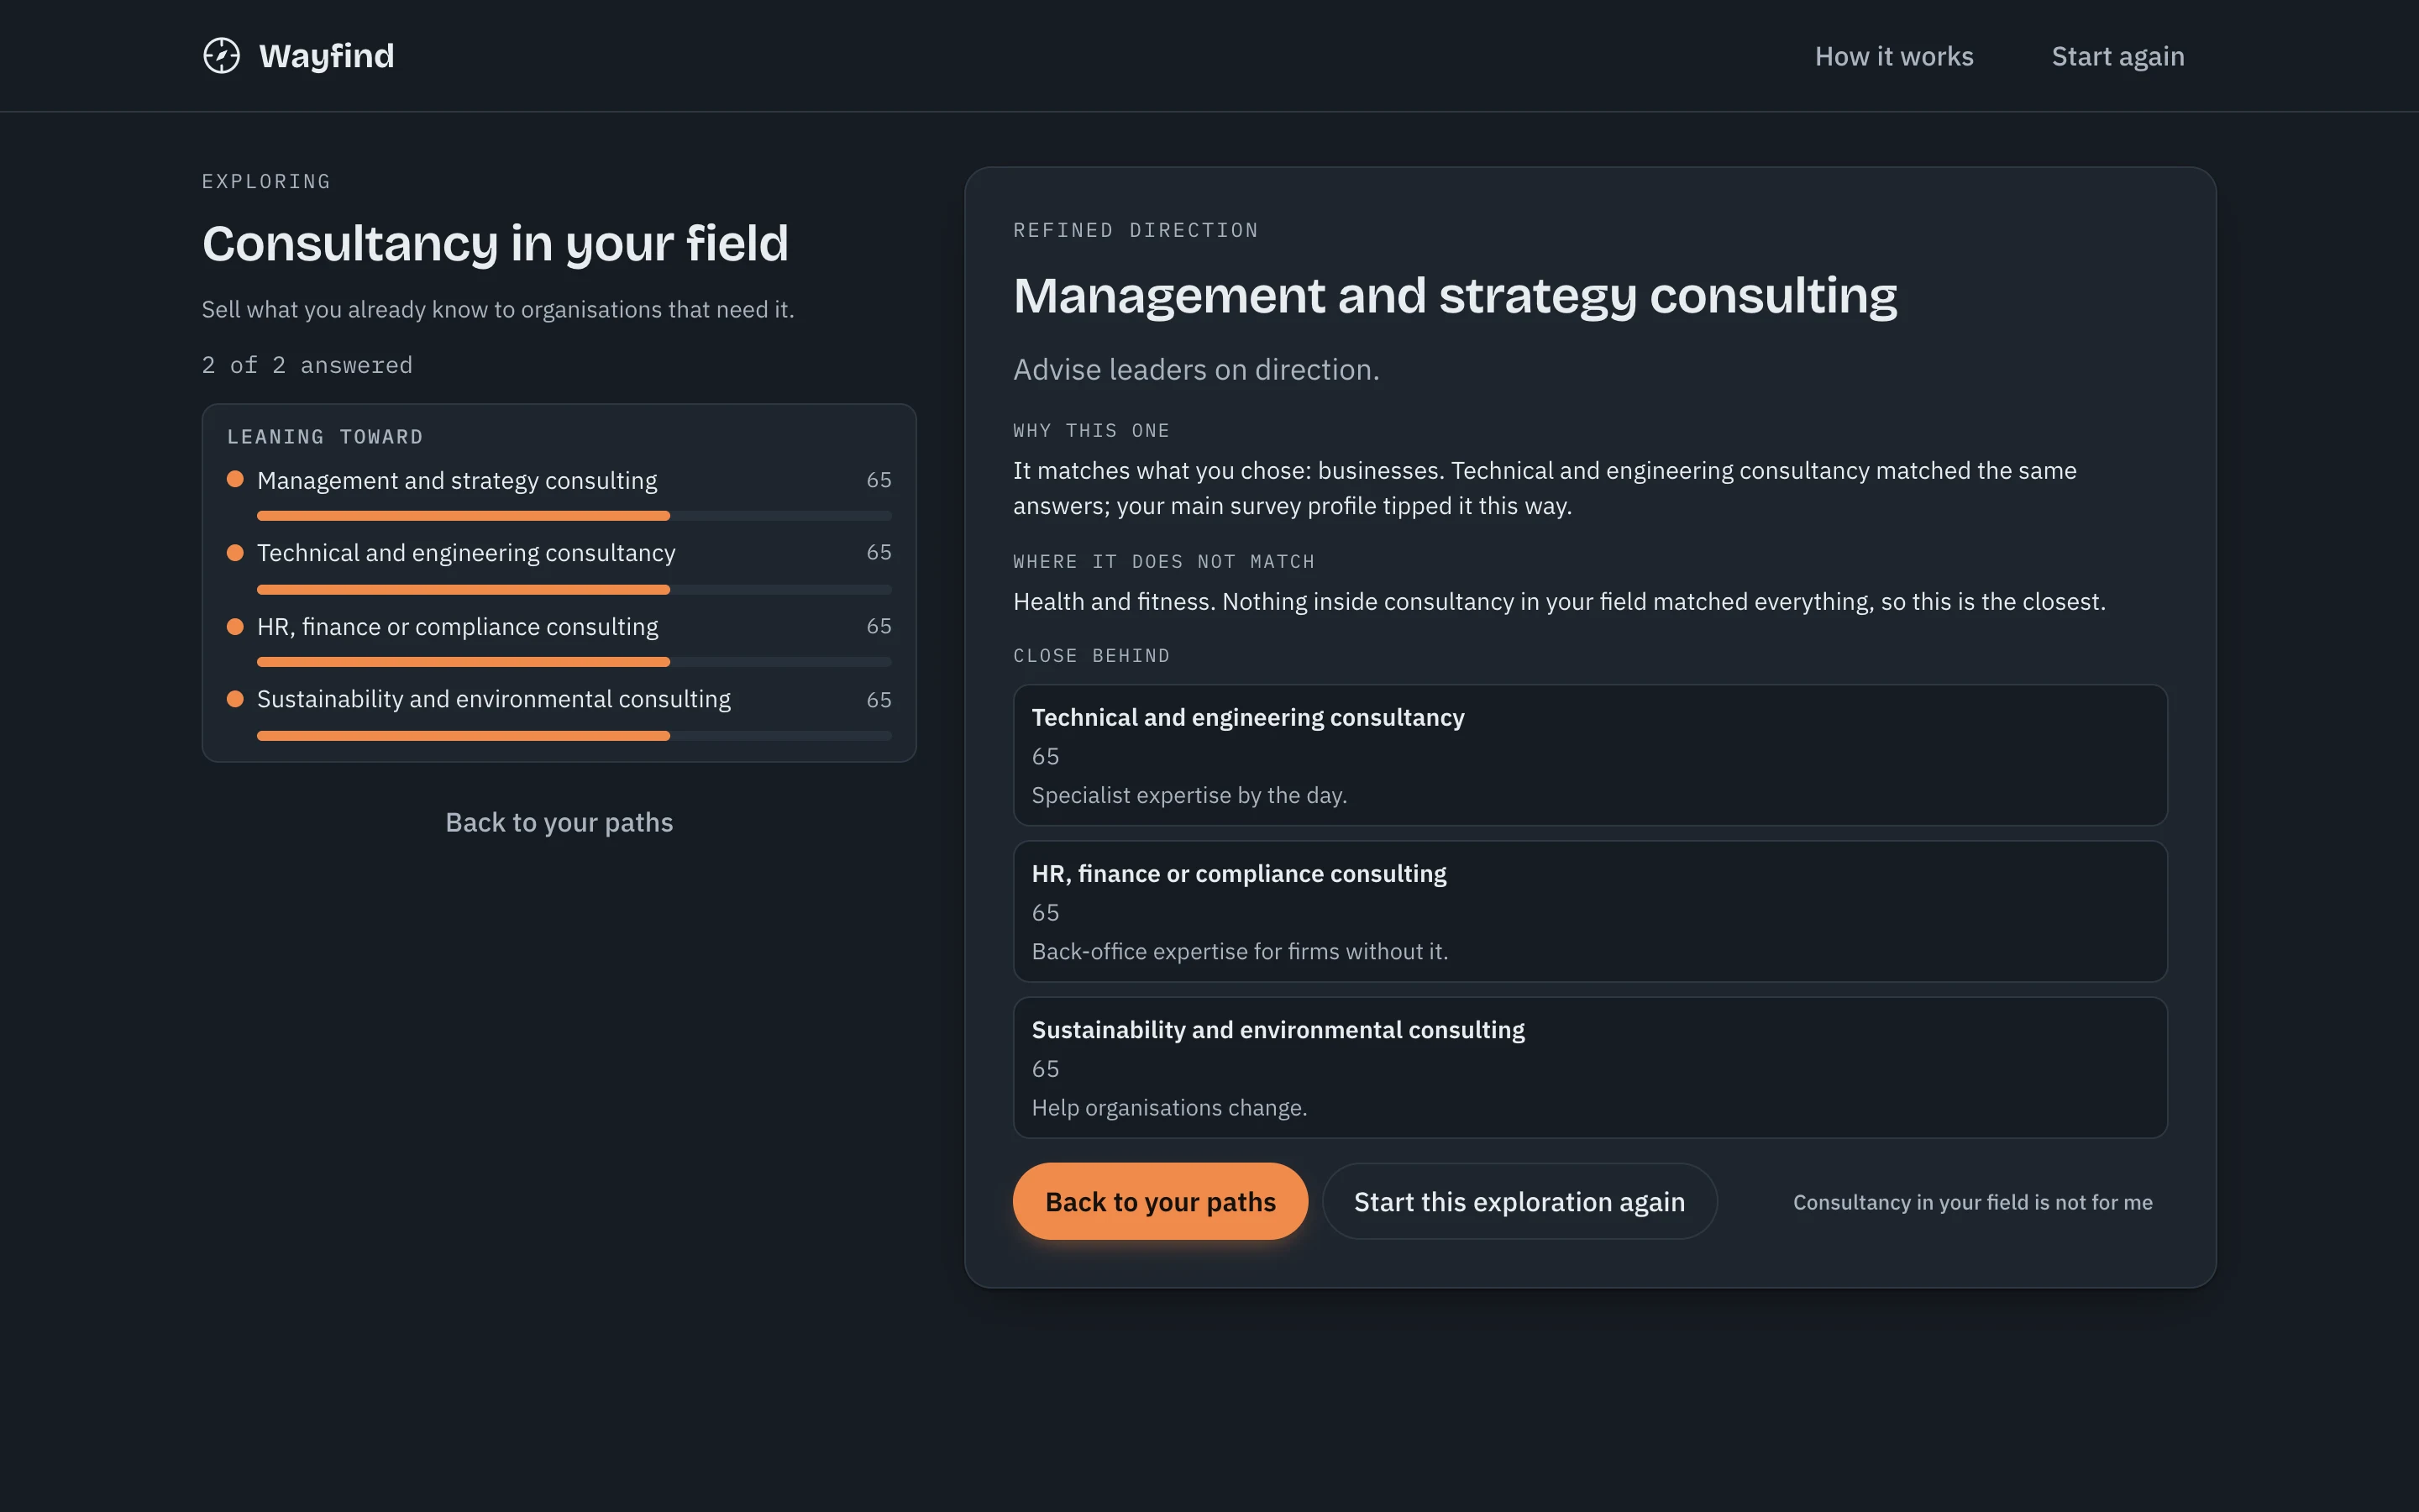Click the orange dot beside HR, finance or compliance
The image size is (2419, 1512).
click(235, 627)
